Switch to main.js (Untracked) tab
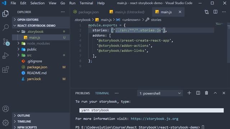 [x=127, y=12]
